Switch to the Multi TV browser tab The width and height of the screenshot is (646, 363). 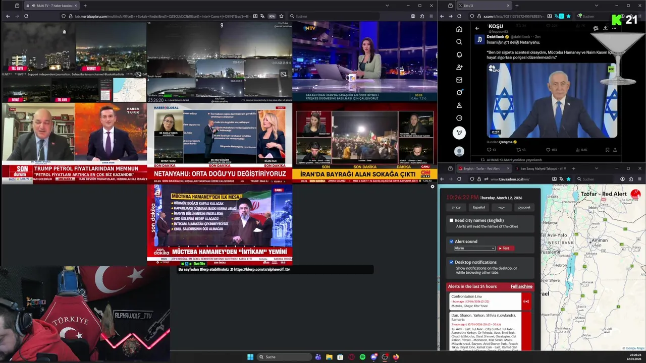(52, 6)
